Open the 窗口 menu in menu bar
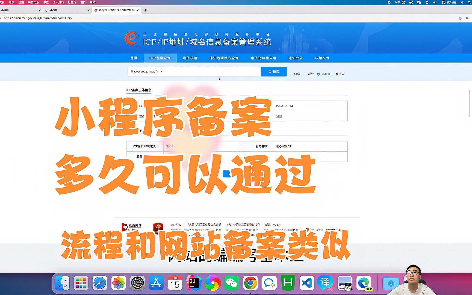Viewport: 472px width, 295px height. pos(83,2)
